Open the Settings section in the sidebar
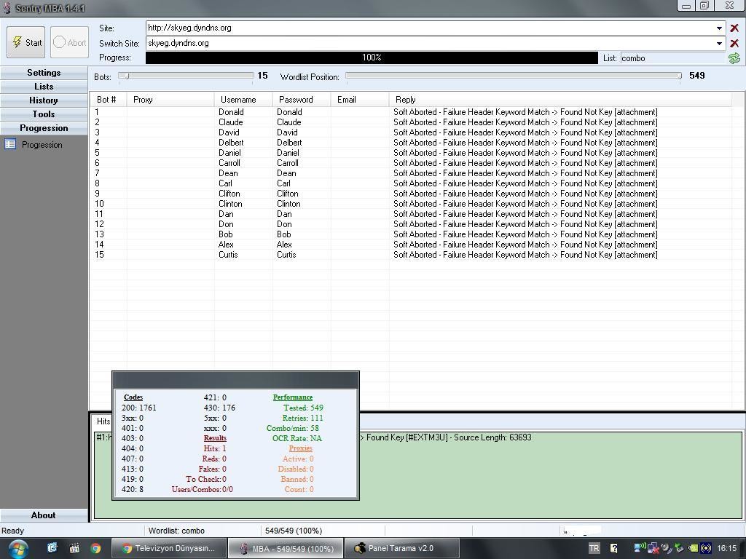 point(44,73)
